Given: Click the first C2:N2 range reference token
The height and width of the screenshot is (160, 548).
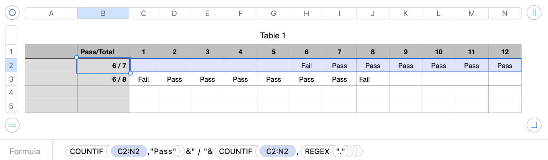Looking at the screenshot, I should pyautogui.click(x=128, y=151).
